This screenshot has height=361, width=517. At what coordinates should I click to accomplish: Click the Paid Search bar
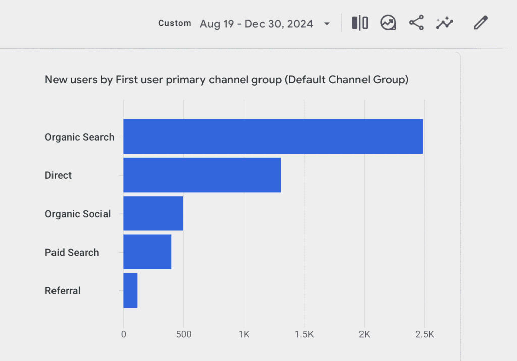(147, 252)
